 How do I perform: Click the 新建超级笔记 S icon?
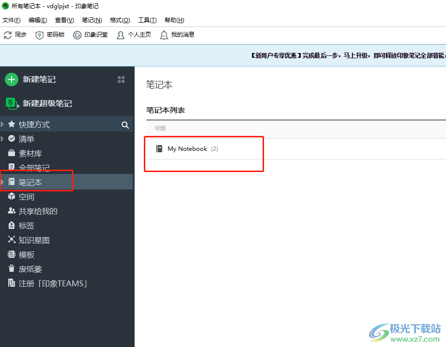pyautogui.click(x=12, y=103)
